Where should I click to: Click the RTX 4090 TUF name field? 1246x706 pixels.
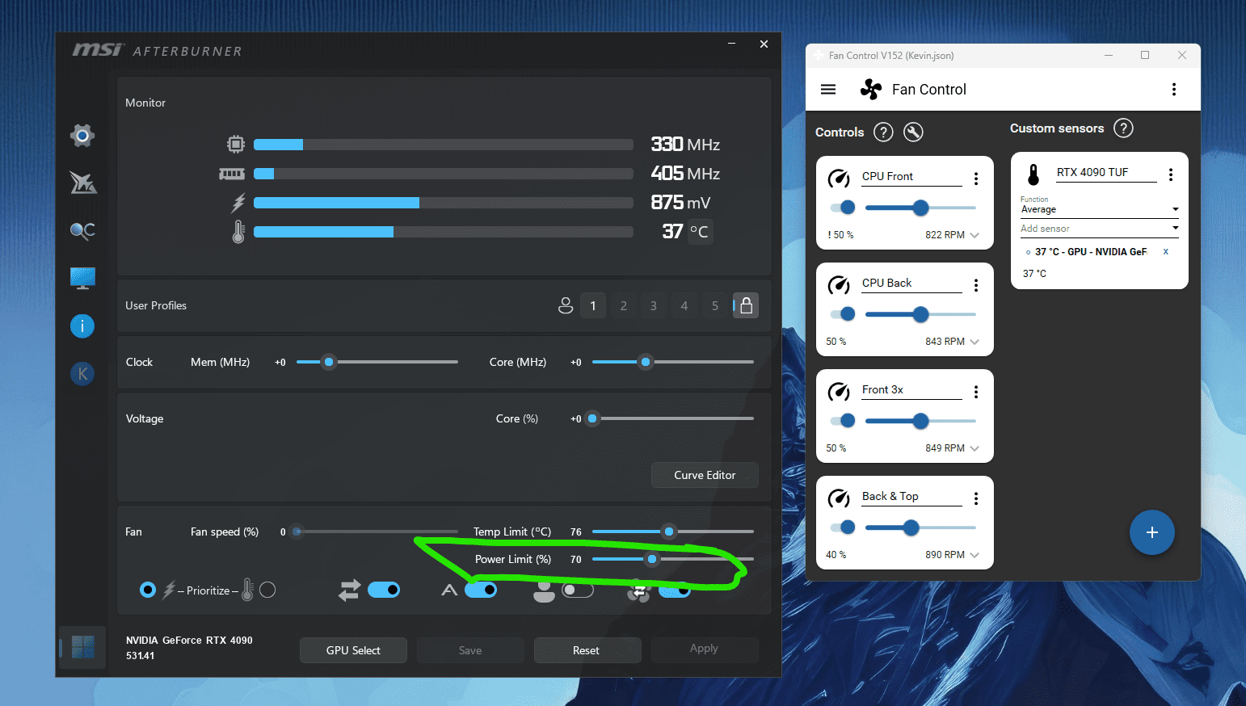pos(1107,173)
